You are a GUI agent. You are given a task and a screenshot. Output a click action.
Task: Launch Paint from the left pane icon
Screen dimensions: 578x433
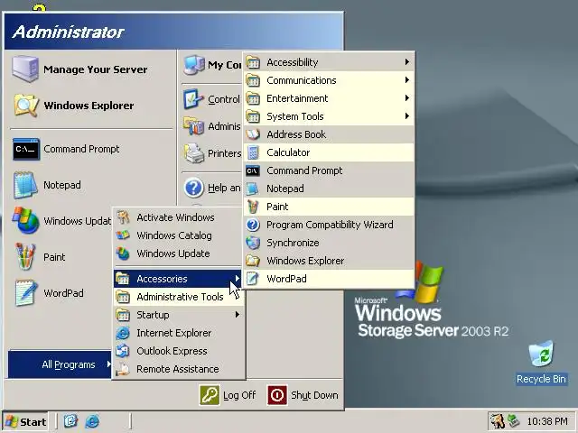click(x=25, y=256)
